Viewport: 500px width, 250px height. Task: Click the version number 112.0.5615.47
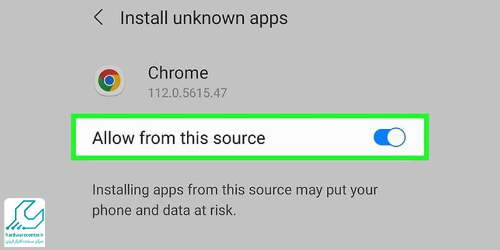click(187, 93)
